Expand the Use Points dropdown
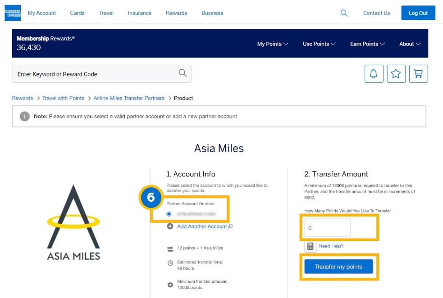 click(319, 44)
